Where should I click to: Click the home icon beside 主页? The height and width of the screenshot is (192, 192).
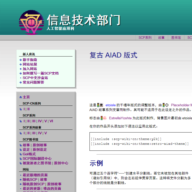[x=20, y=97]
